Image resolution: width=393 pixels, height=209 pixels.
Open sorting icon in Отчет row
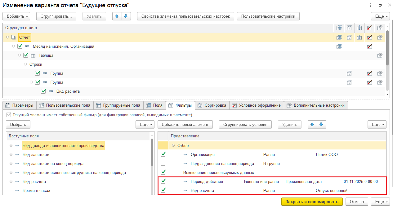[359, 37]
